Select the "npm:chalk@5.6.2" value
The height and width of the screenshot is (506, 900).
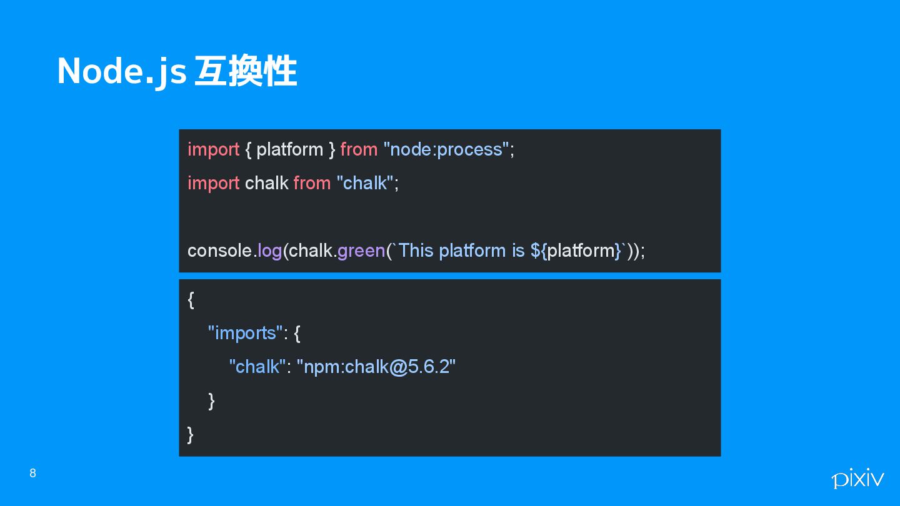click(376, 367)
